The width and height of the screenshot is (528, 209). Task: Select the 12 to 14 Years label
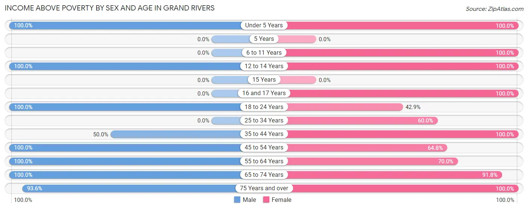tap(264, 66)
